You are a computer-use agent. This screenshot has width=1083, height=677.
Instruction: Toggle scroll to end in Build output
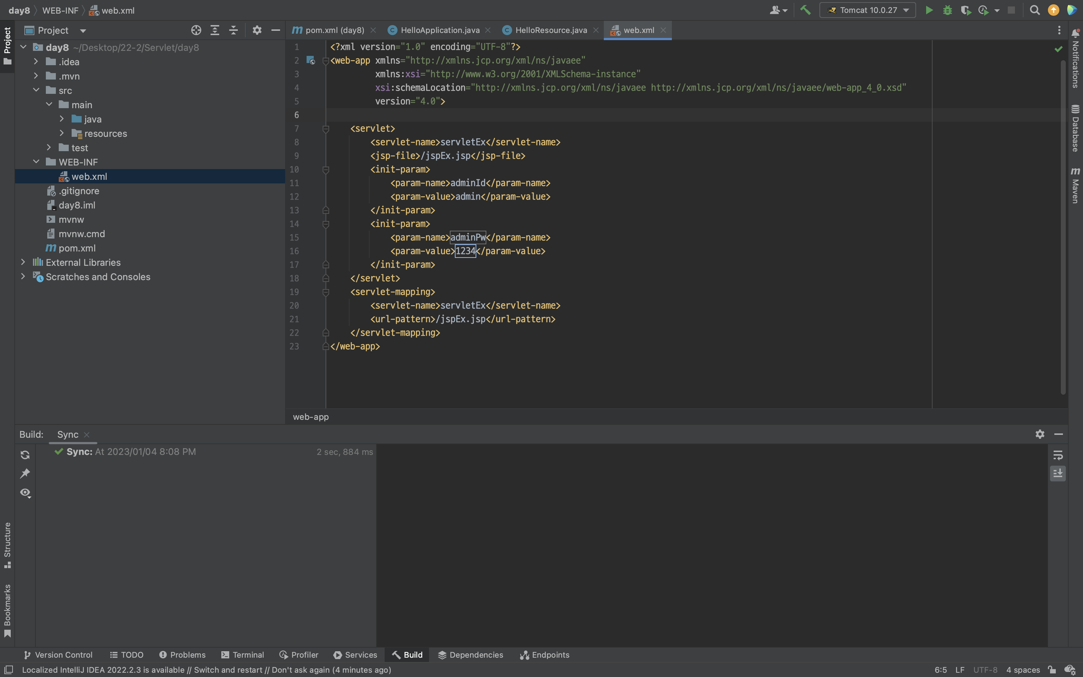tap(1058, 473)
